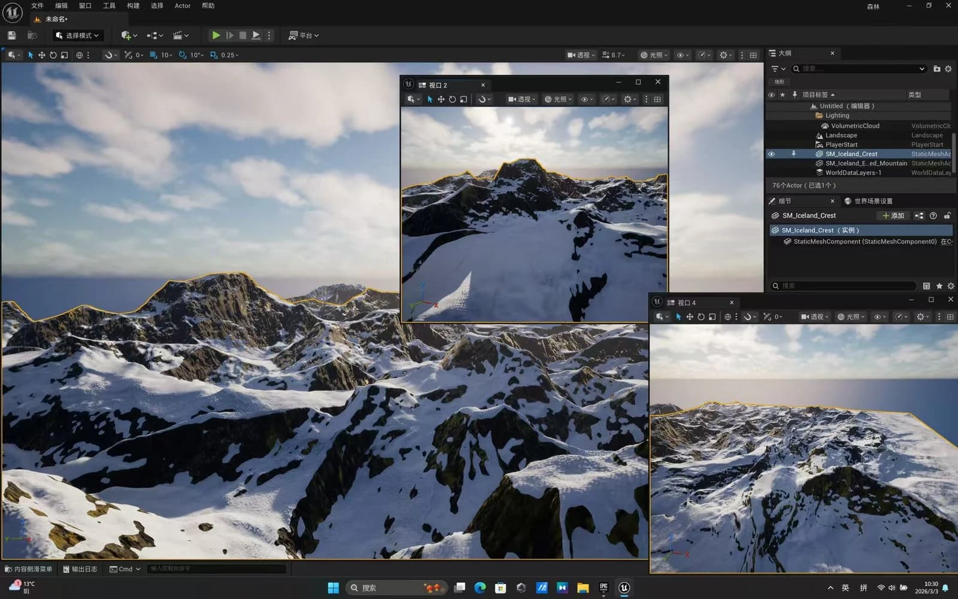The width and height of the screenshot is (958, 599).
Task: Open the cinematics clapperboard menu
Action: [180, 35]
